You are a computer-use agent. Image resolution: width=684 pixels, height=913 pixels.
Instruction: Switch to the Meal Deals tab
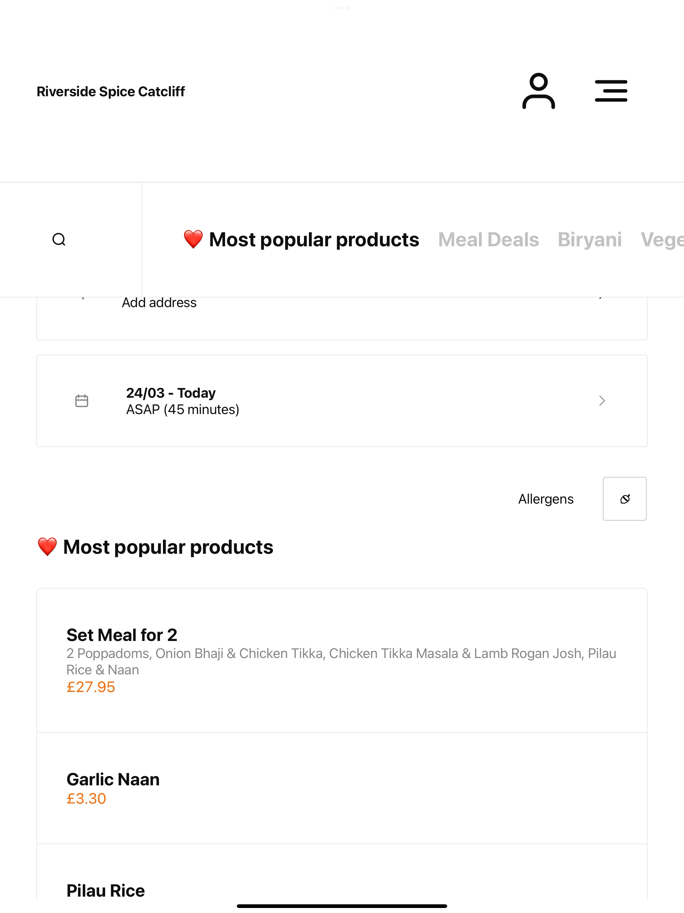pyautogui.click(x=489, y=239)
